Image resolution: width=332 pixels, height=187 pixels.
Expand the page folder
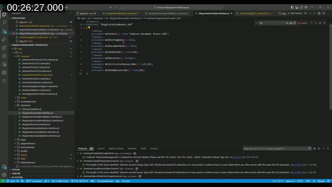coord(15,140)
